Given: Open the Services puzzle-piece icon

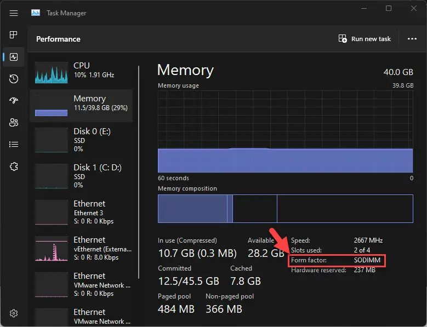Looking at the screenshot, I should click(x=14, y=166).
